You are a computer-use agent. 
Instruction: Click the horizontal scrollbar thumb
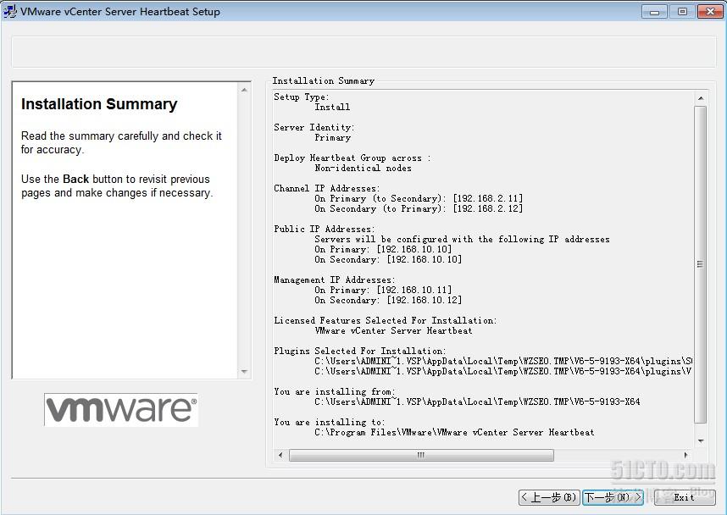(421, 455)
